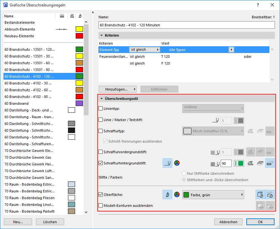Select Nur Stiftfarbe überschreiben radio button
Screen dimensions: 280x229
tap(184, 173)
